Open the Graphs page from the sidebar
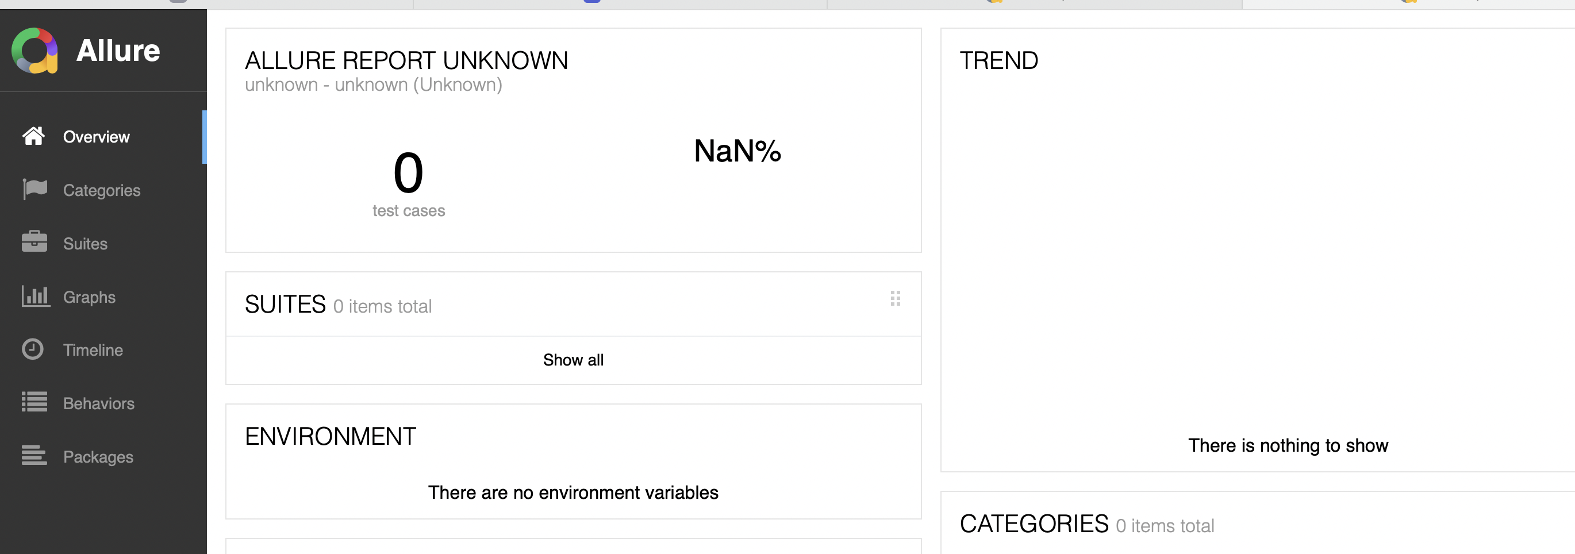 coord(89,297)
